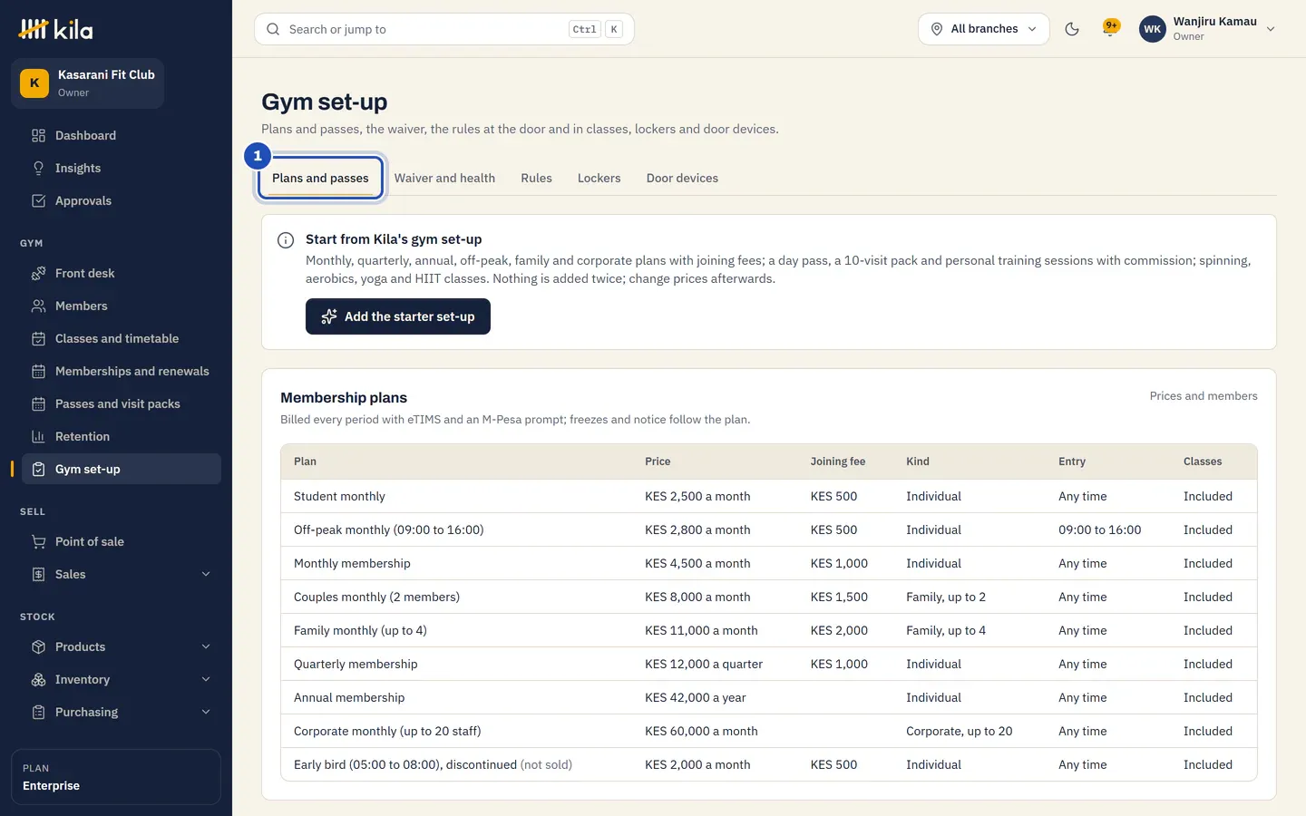Open Memberships and renewals icon

coord(38,371)
